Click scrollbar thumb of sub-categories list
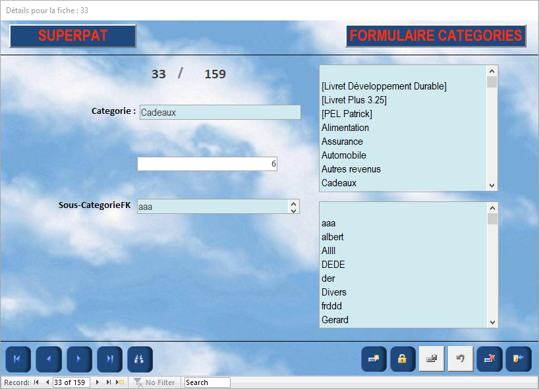 492,219
